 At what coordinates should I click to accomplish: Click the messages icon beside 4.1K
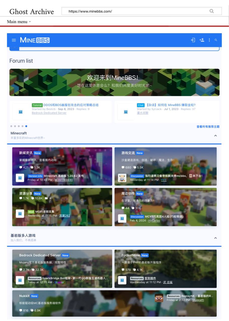point(134,270)
